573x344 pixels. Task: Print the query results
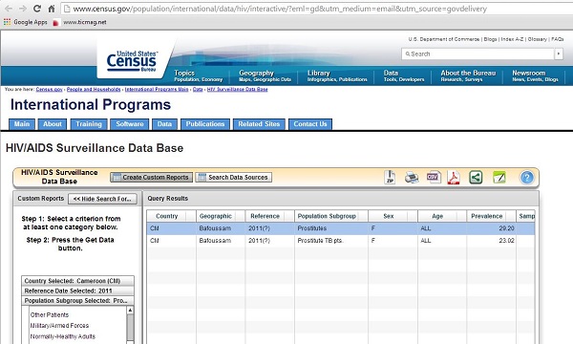(x=412, y=178)
